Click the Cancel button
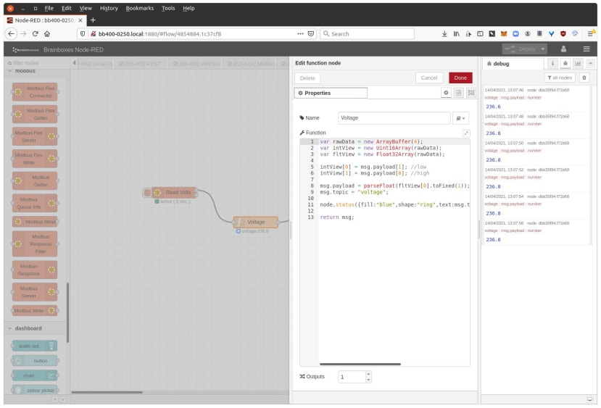The image size is (601, 408). click(x=429, y=78)
